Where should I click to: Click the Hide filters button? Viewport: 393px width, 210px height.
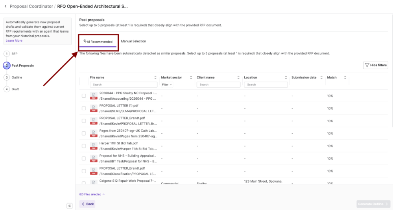tap(375, 65)
